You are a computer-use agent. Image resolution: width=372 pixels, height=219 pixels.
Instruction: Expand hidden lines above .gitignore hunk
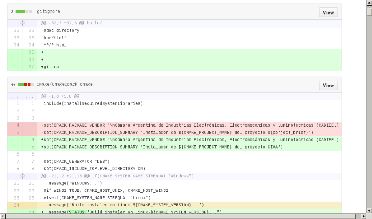(22, 23)
